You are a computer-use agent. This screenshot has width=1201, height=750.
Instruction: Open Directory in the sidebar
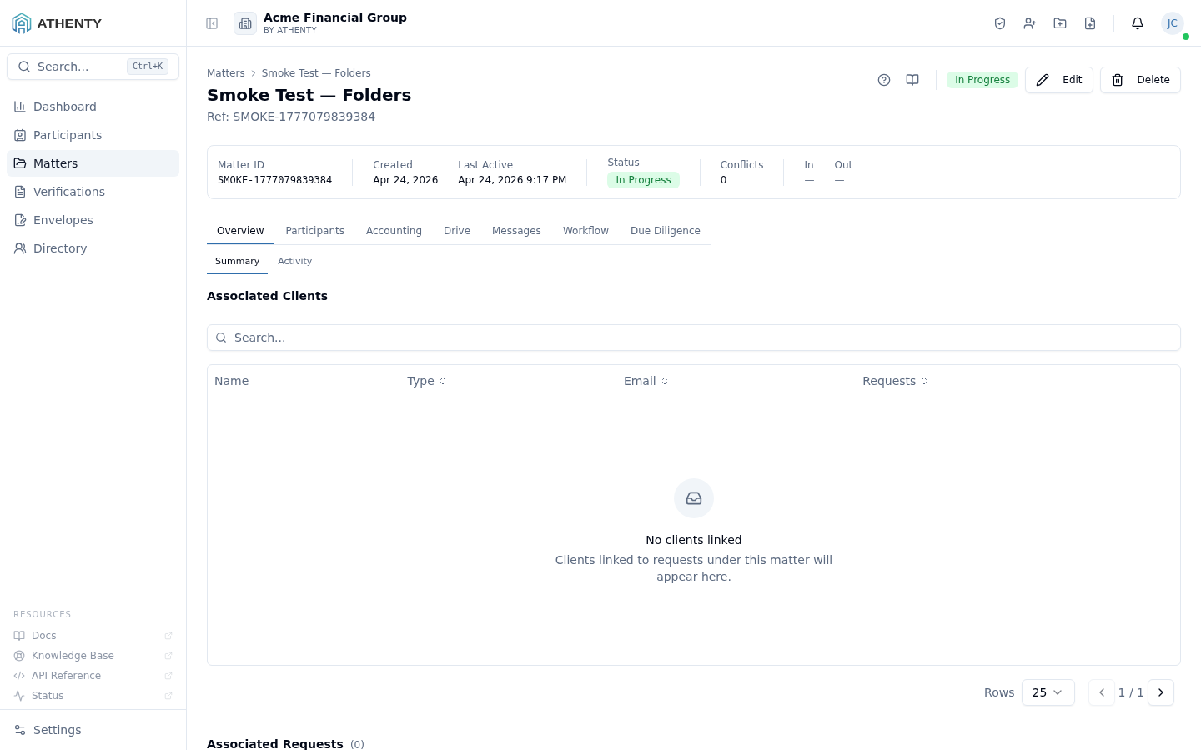(93, 248)
